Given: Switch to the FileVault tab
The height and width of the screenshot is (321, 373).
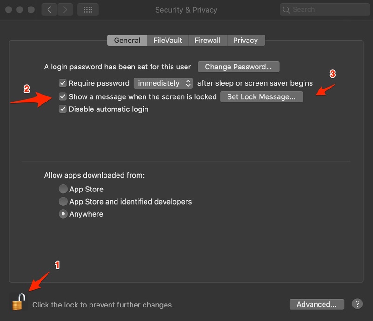Looking at the screenshot, I should [x=168, y=40].
